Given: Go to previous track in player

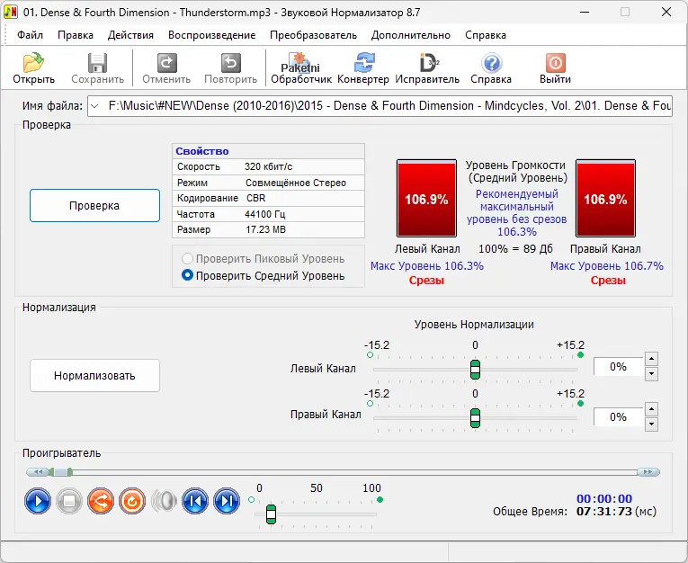Looking at the screenshot, I should click(195, 501).
